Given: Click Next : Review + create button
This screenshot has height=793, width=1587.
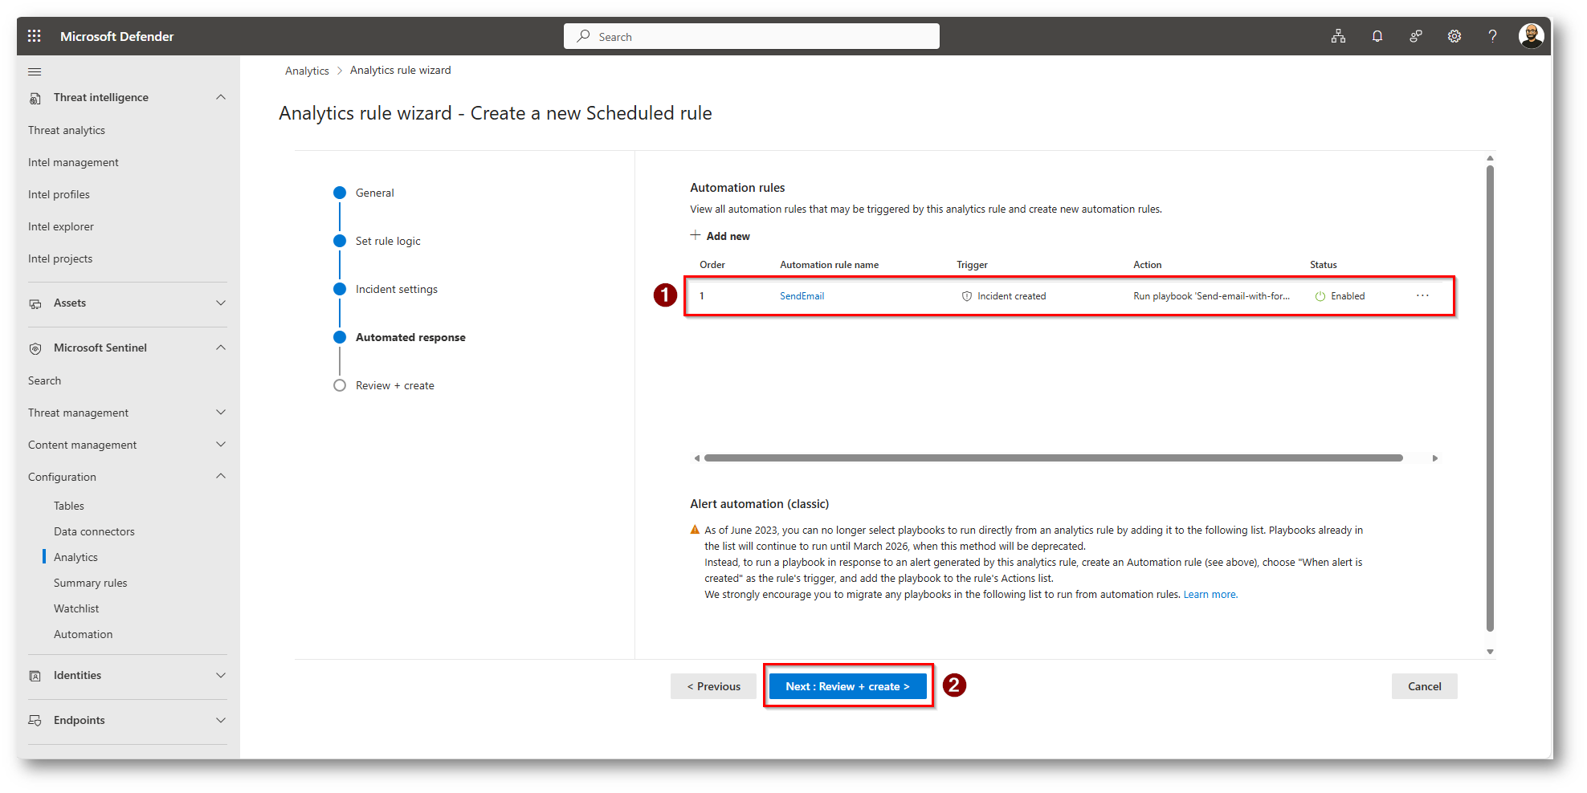Looking at the screenshot, I should pyautogui.click(x=847, y=686).
